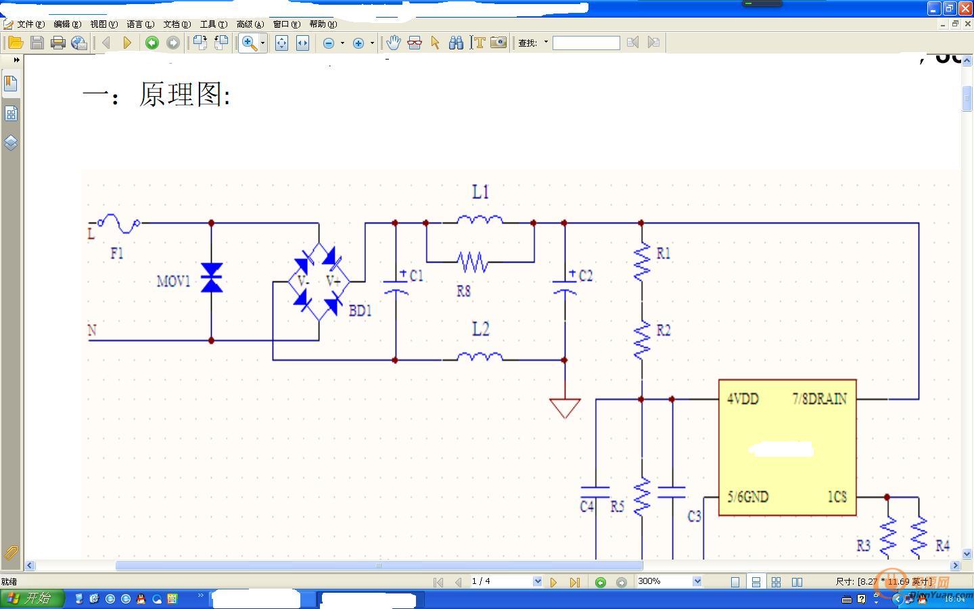Open the 300% zoom level dropdown
Screen dimensions: 974x609
(x=697, y=581)
